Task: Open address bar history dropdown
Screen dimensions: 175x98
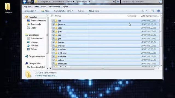Action: (114, 2)
